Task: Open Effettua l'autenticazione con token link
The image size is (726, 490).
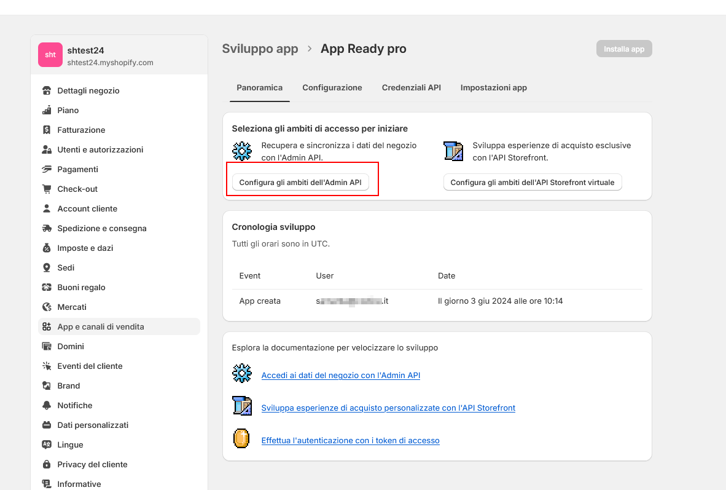Action: tap(351, 440)
